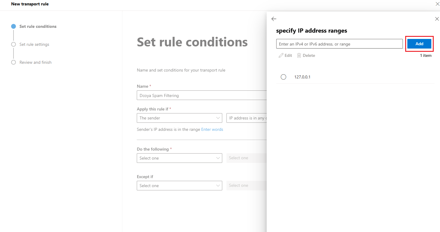Focus the IPv4 or IPv6 address field
The height and width of the screenshot is (232, 440).
pos(339,44)
